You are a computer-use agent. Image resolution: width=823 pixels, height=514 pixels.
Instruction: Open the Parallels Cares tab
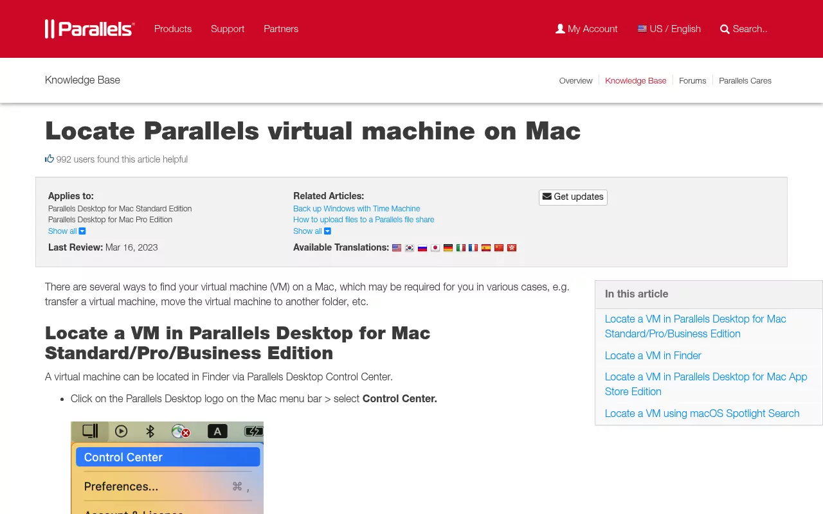tap(745, 80)
